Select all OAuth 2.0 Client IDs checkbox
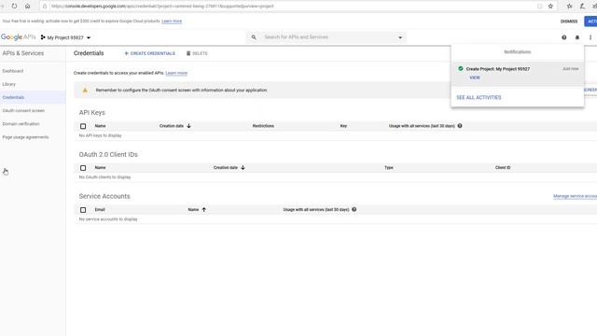Screen dimensions: 597x336 coord(83,168)
